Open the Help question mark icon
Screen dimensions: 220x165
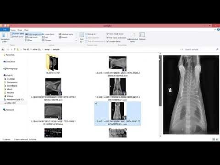point(218,29)
